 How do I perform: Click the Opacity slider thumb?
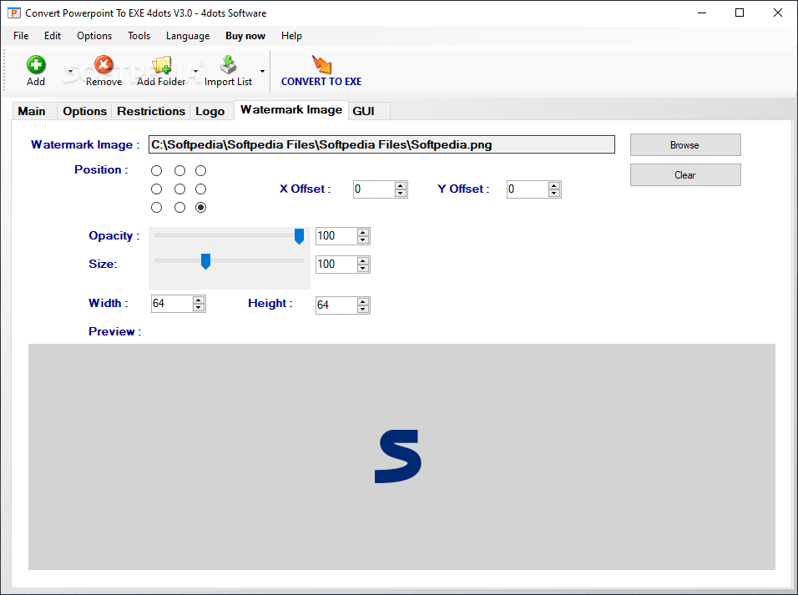tap(299, 236)
